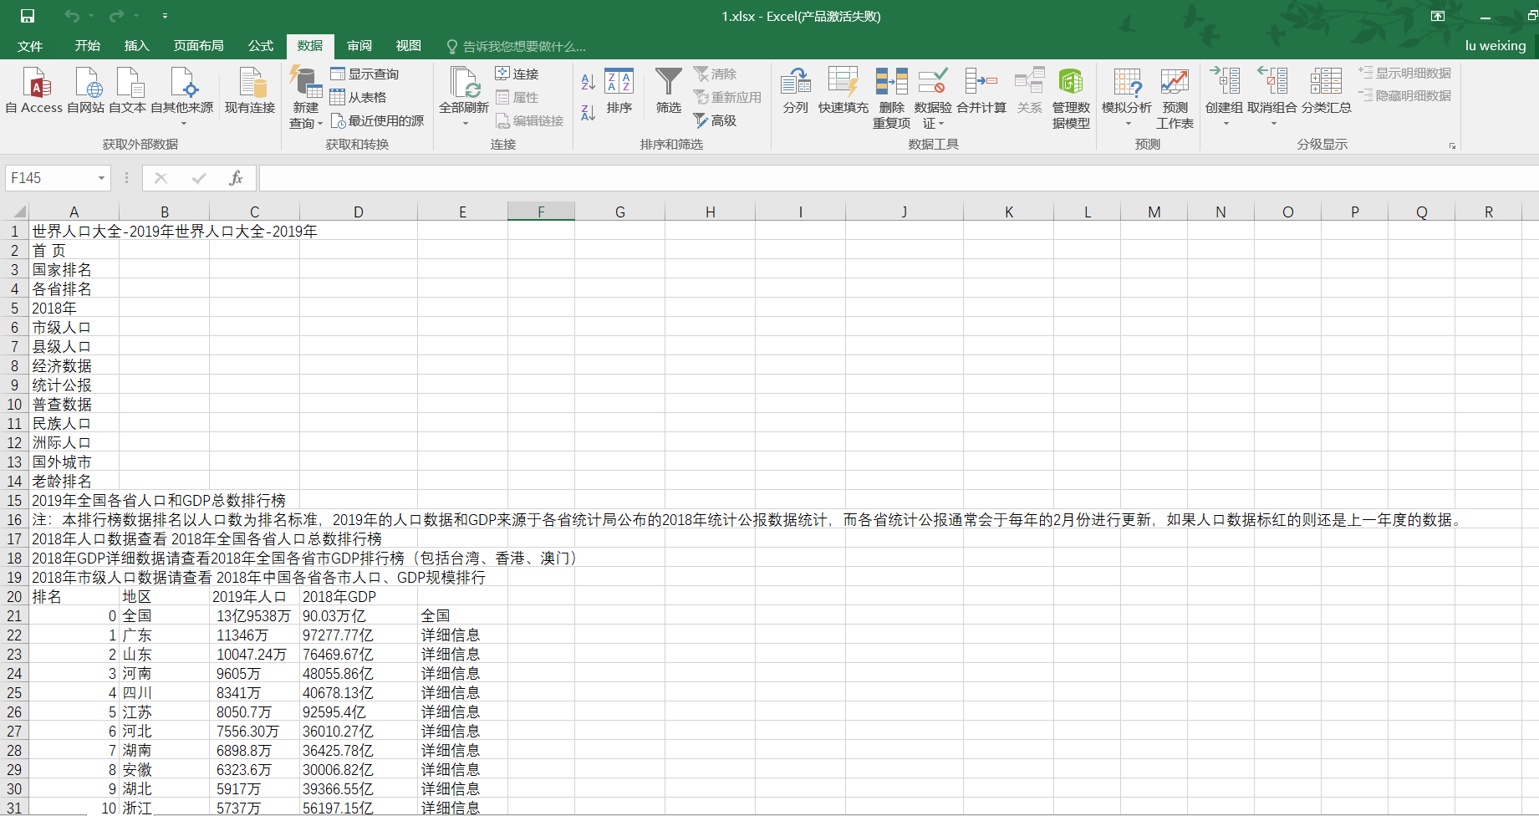Switch to the Home (开始) tab

coord(88,46)
